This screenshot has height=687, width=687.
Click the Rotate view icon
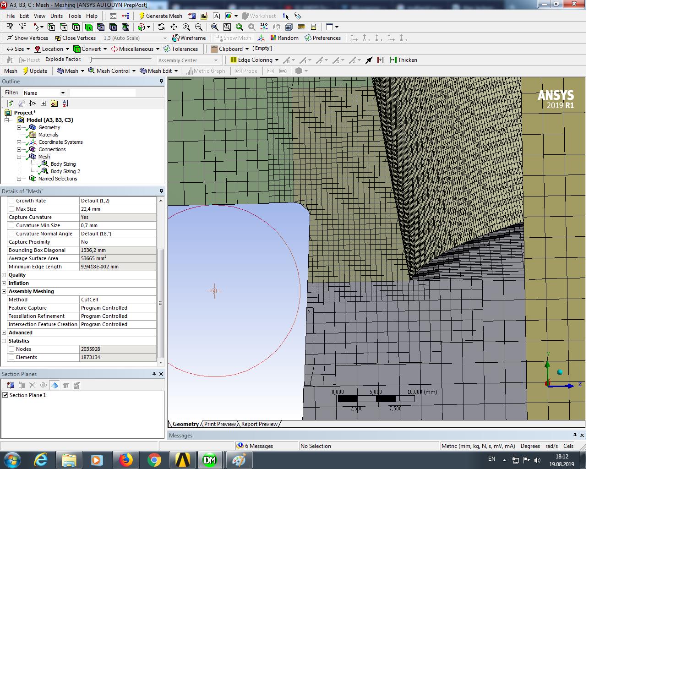161,27
